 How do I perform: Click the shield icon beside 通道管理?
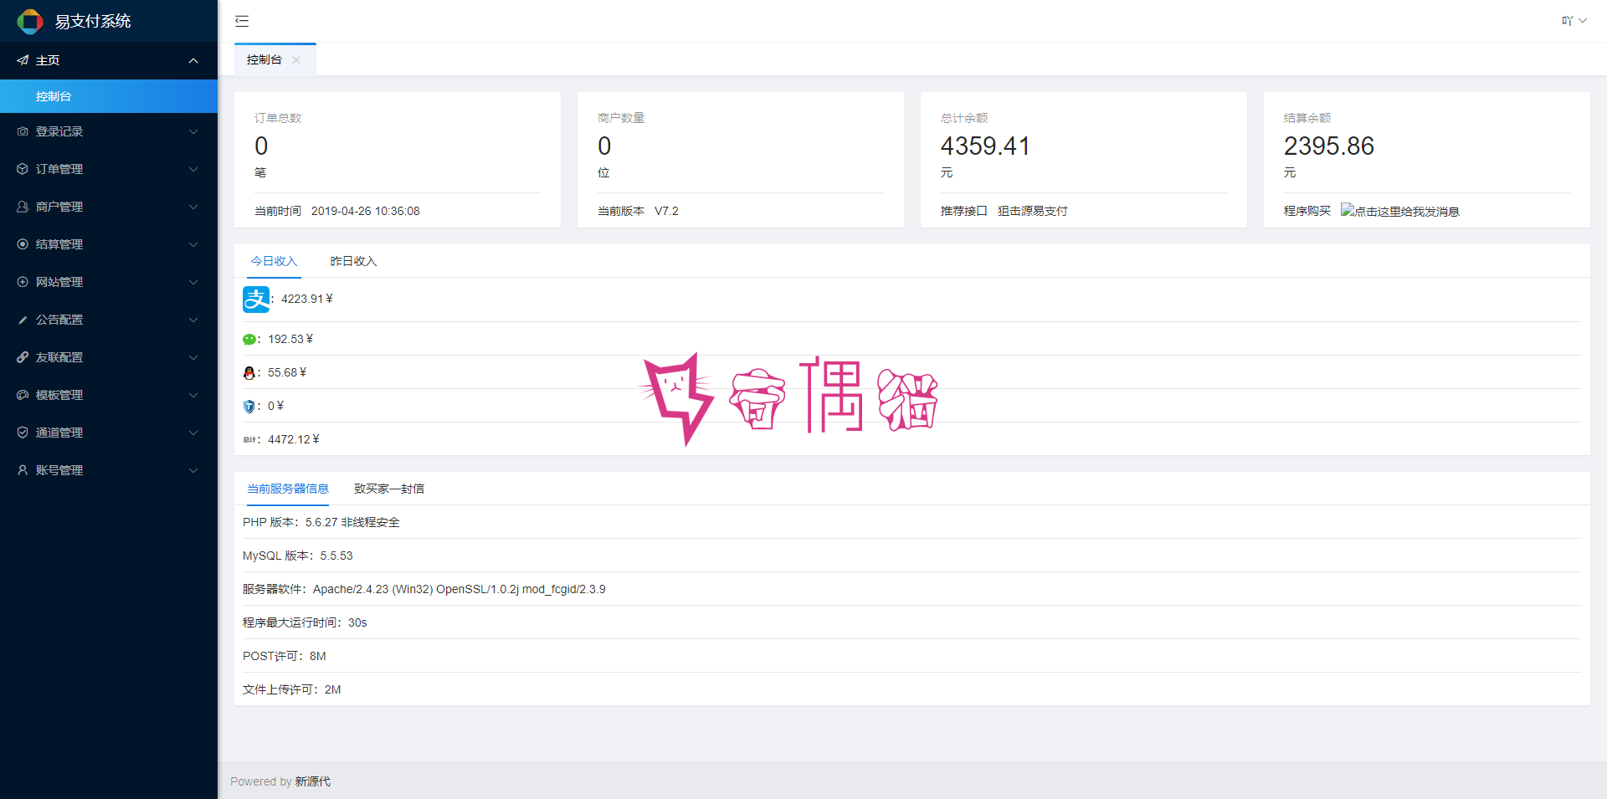click(23, 433)
